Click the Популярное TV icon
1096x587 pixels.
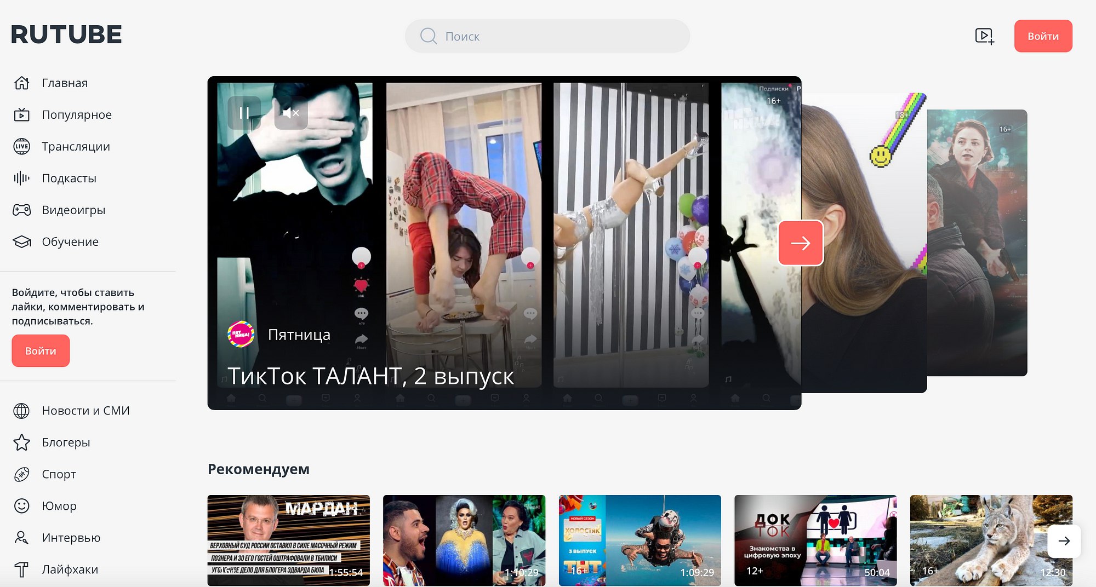point(22,114)
